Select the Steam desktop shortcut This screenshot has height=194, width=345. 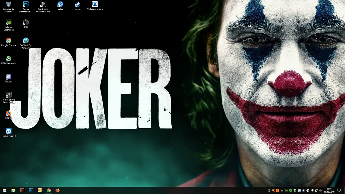click(77, 6)
